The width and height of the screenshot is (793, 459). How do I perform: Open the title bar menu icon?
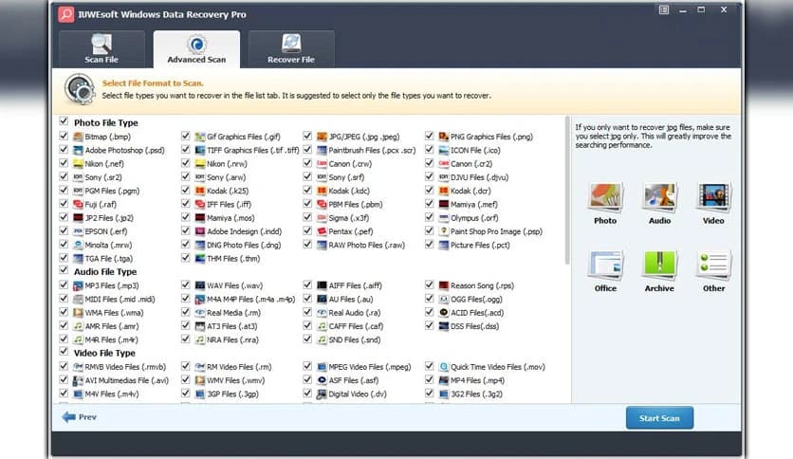pyautogui.click(x=664, y=9)
